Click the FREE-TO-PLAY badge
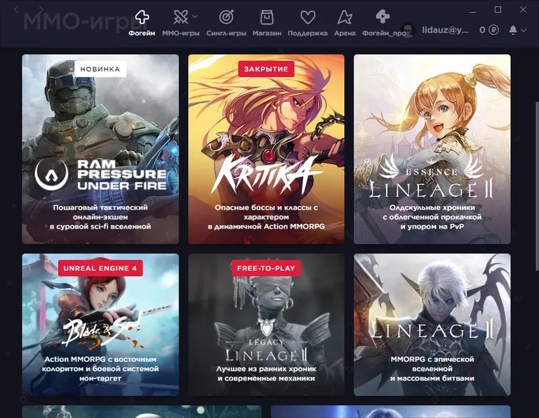This screenshot has width=539, height=418. coord(266,268)
